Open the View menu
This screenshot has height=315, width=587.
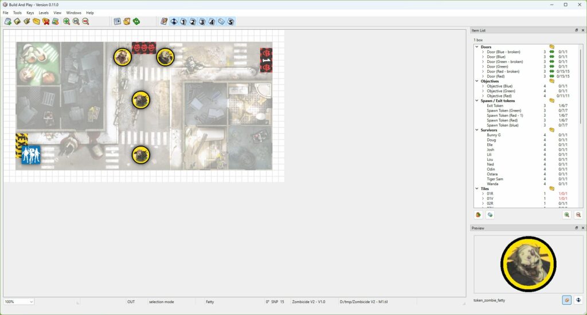click(57, 13)
